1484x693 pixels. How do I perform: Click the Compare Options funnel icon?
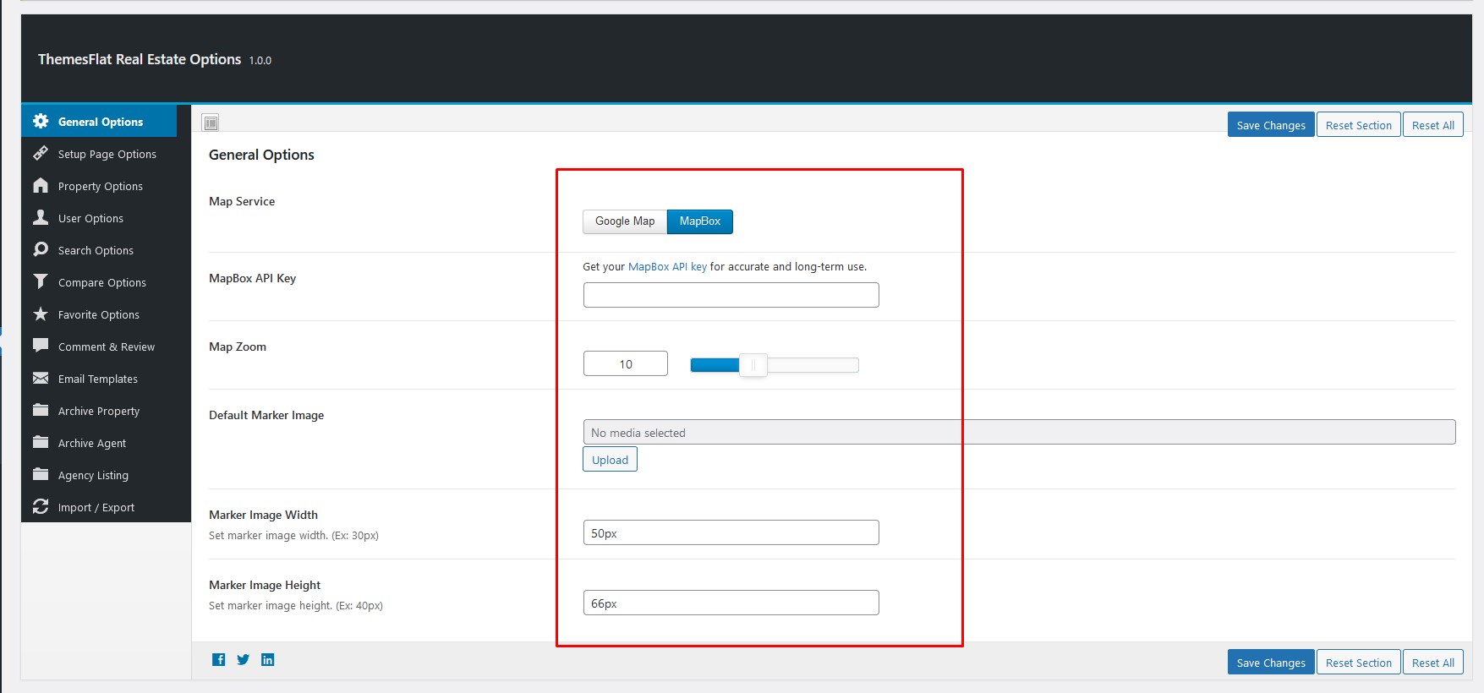click(41, 281)
